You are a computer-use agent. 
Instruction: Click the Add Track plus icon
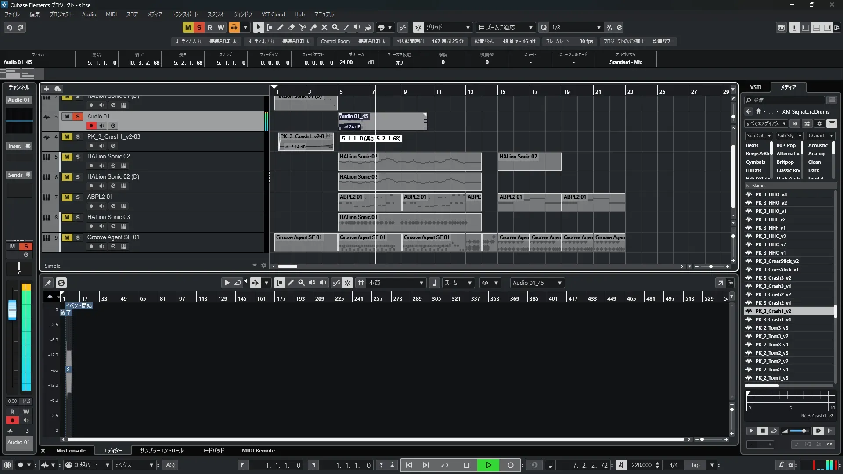click(47, 89)
